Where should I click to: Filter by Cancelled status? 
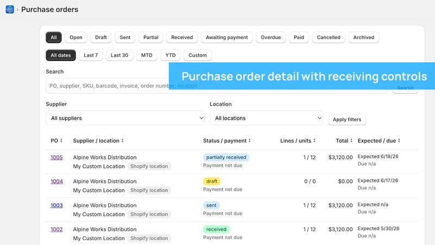tap(328, 38)
